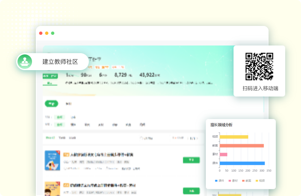Toggle the 素材 legend item

(x=233, y=181)
